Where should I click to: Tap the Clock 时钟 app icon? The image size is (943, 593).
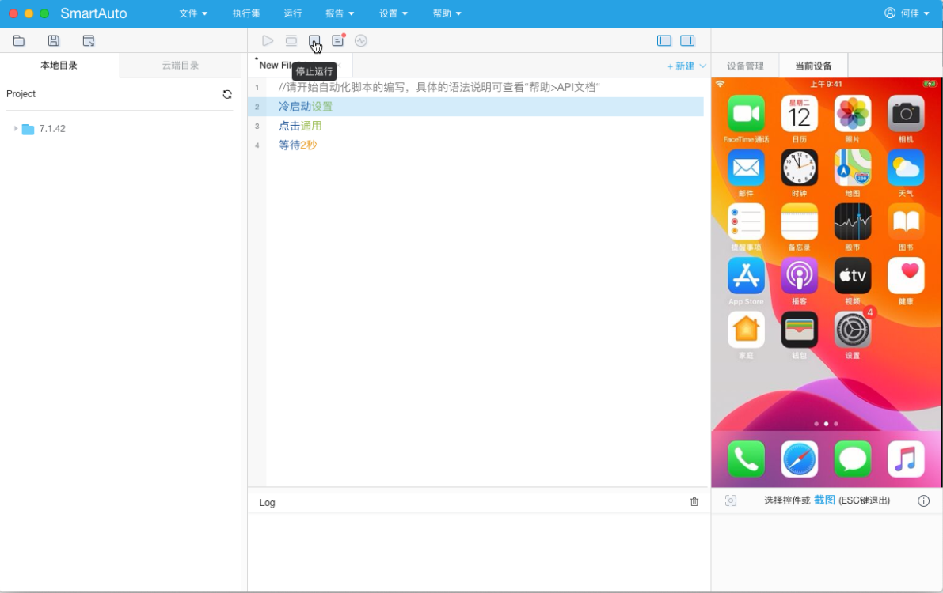coord(799,168)
